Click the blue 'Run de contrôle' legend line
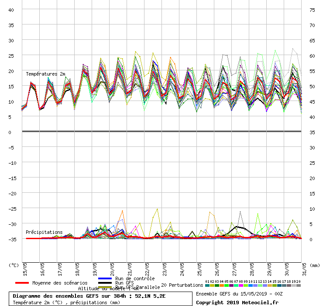323x306 pixels. pos(105,278)
